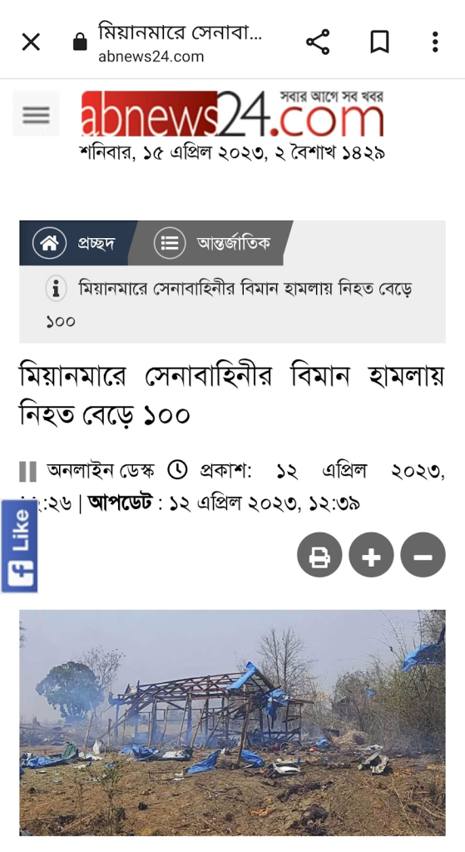465x852 pixels.
Task: Click the list icon beside আন্তর্জাতিক
Action: (170, 243)
